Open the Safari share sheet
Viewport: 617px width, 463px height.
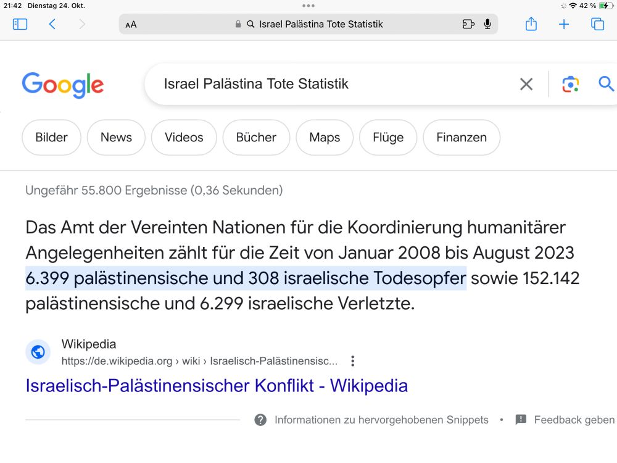click(x=531, y=24)
